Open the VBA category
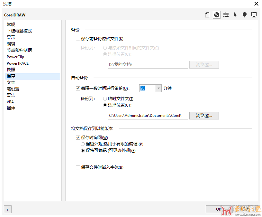The width and height of the screenshot is (262, 217). click(33, 102)
